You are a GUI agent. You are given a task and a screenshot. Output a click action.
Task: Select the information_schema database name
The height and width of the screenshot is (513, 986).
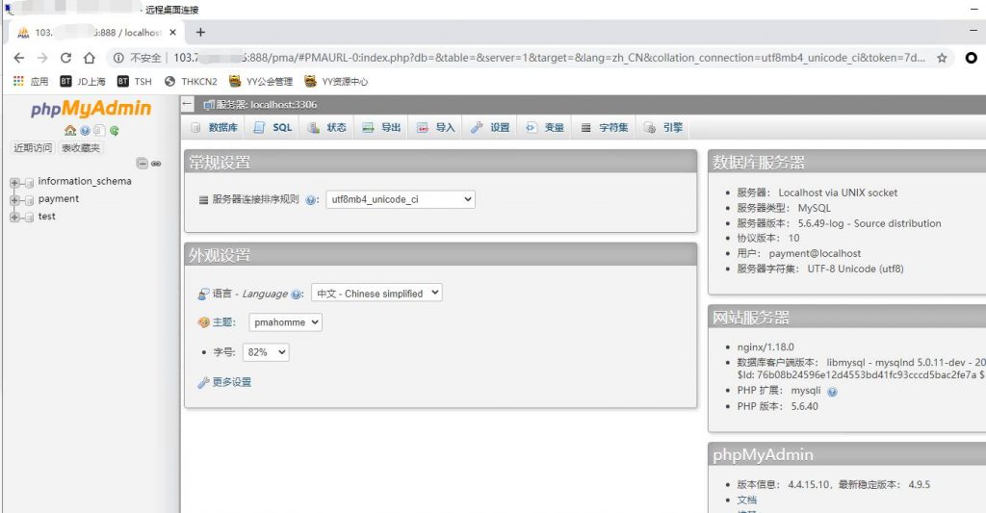(85, 181)
